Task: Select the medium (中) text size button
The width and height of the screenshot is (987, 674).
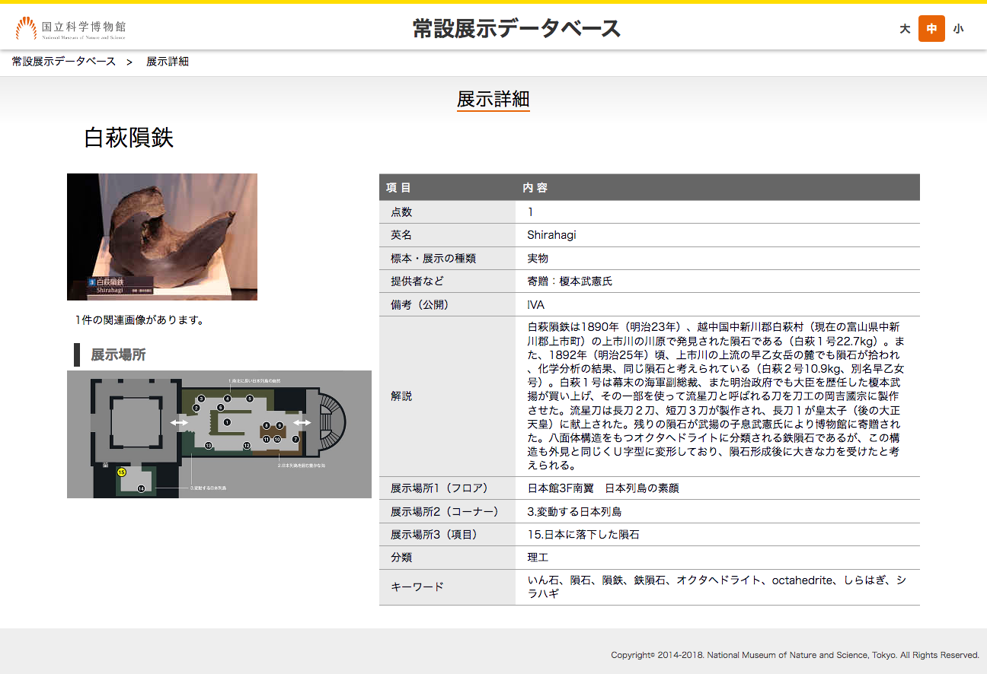Action: click(931, 29)
